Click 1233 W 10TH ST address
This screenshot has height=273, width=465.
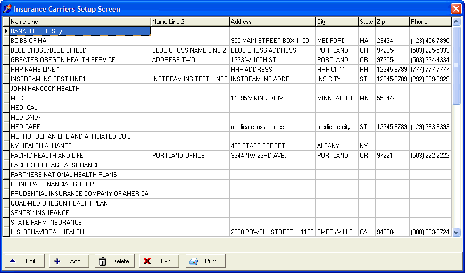click(x=272, y=60)
